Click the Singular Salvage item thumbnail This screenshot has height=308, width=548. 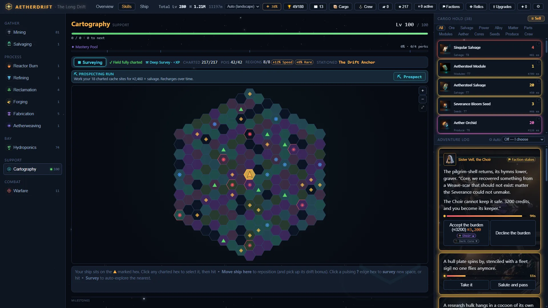point(445,49)
